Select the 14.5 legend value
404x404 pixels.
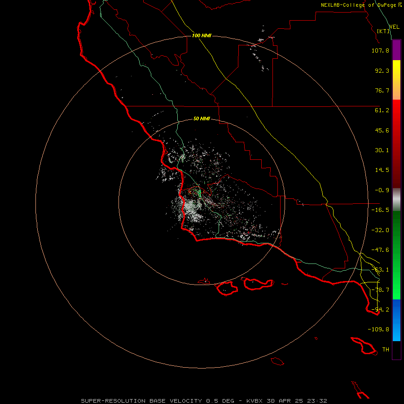click(382, 170)
